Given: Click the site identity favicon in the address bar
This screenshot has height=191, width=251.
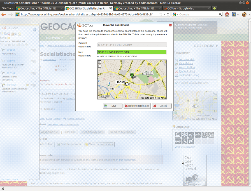Looking at the screenshot, I should [x=18, y=14].
